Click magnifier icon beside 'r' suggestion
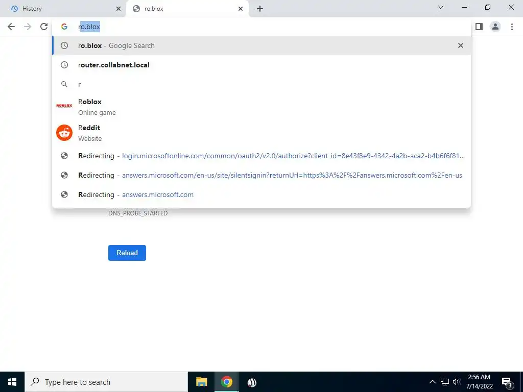Image resolution: width=523 pixels, height=392 pixels. coord(64,84)
